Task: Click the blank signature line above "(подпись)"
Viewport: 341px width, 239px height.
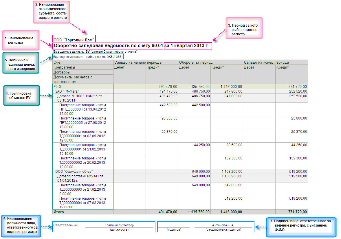Action: click(x=174, y=226)
